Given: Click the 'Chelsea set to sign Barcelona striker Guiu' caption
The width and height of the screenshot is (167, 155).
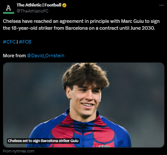Looking at the screenshot, I should (x=43, y=141).
